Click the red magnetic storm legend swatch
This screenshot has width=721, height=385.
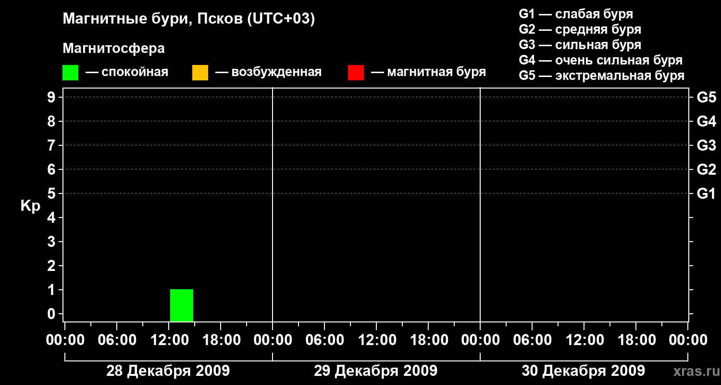[x=356, y=73]
